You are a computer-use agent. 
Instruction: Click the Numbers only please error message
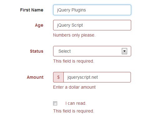click(x=74, y=35)
